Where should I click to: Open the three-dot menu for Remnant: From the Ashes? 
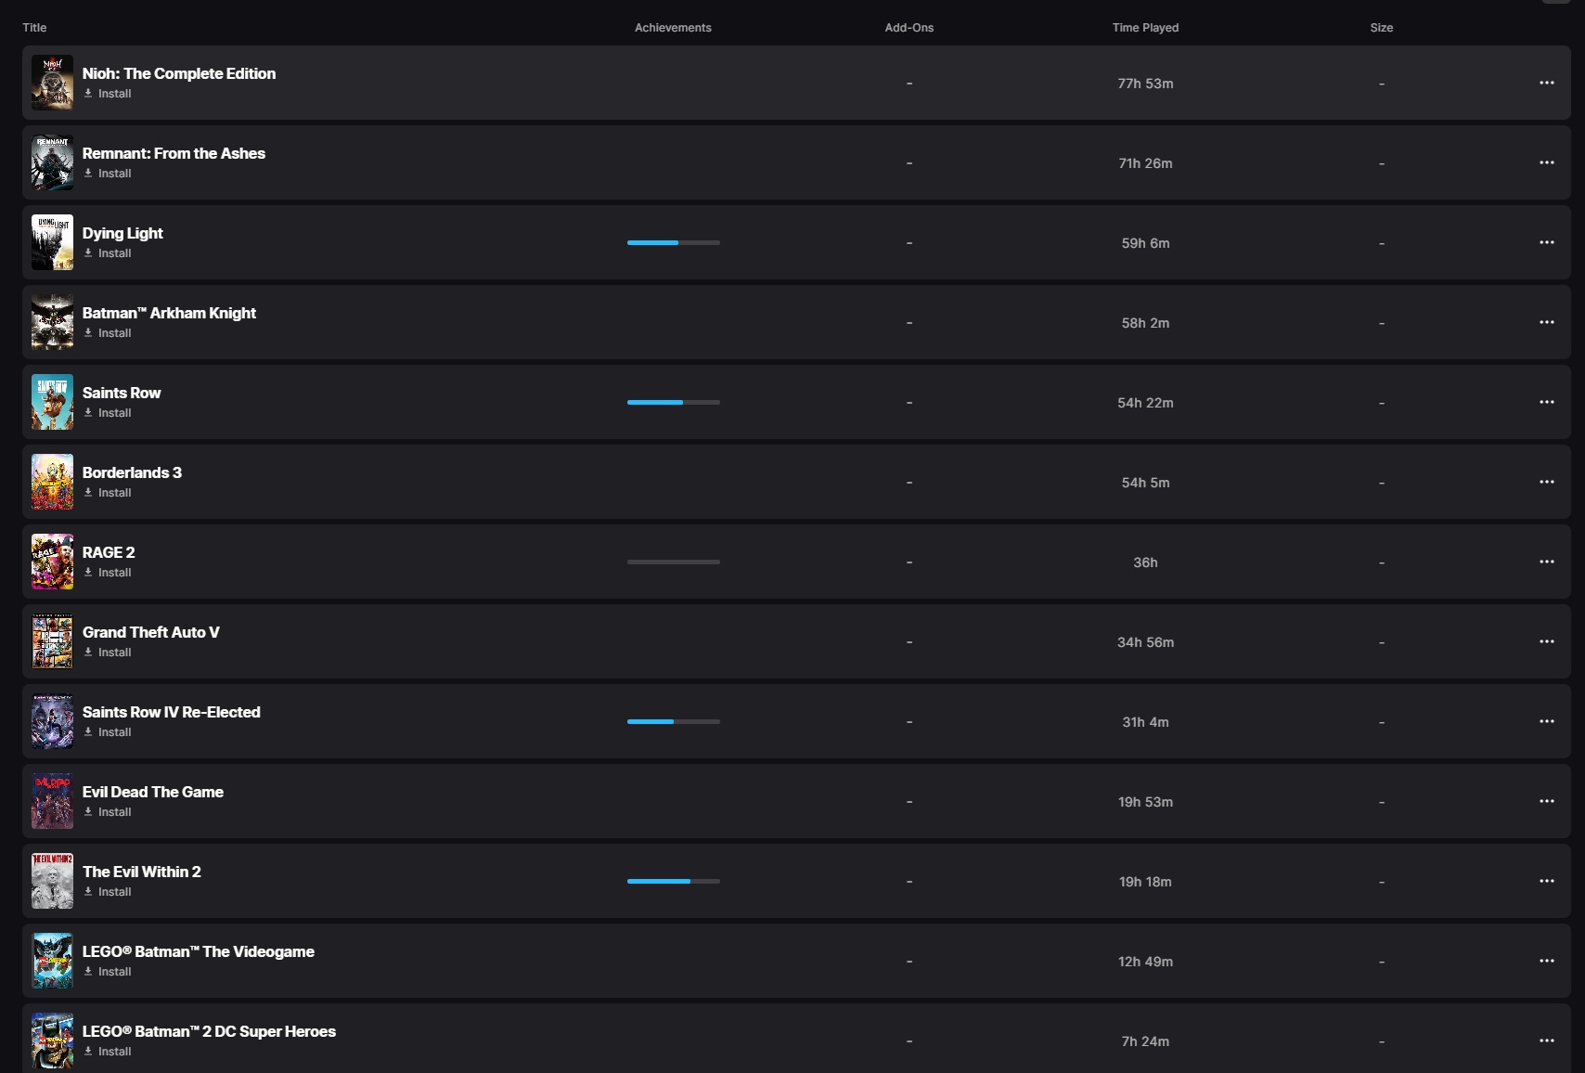point(1546,162)
